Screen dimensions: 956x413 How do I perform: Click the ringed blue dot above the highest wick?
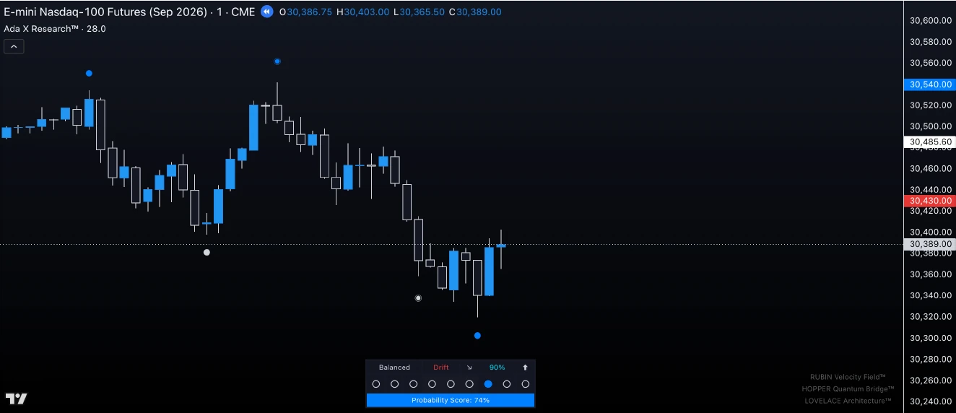[x=277, y=61]
